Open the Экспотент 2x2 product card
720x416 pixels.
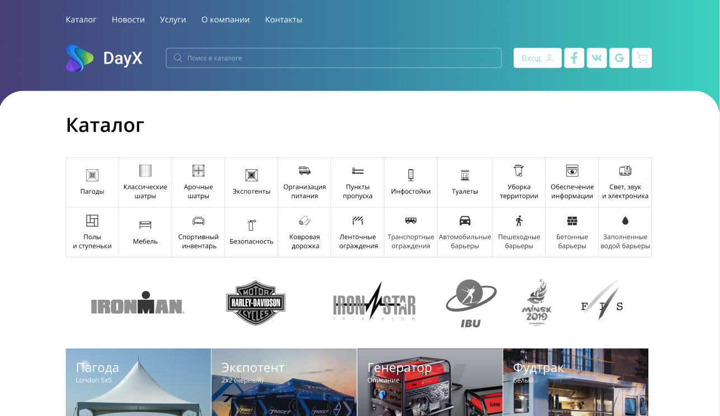pyautogui.click(x=284, y=382)
